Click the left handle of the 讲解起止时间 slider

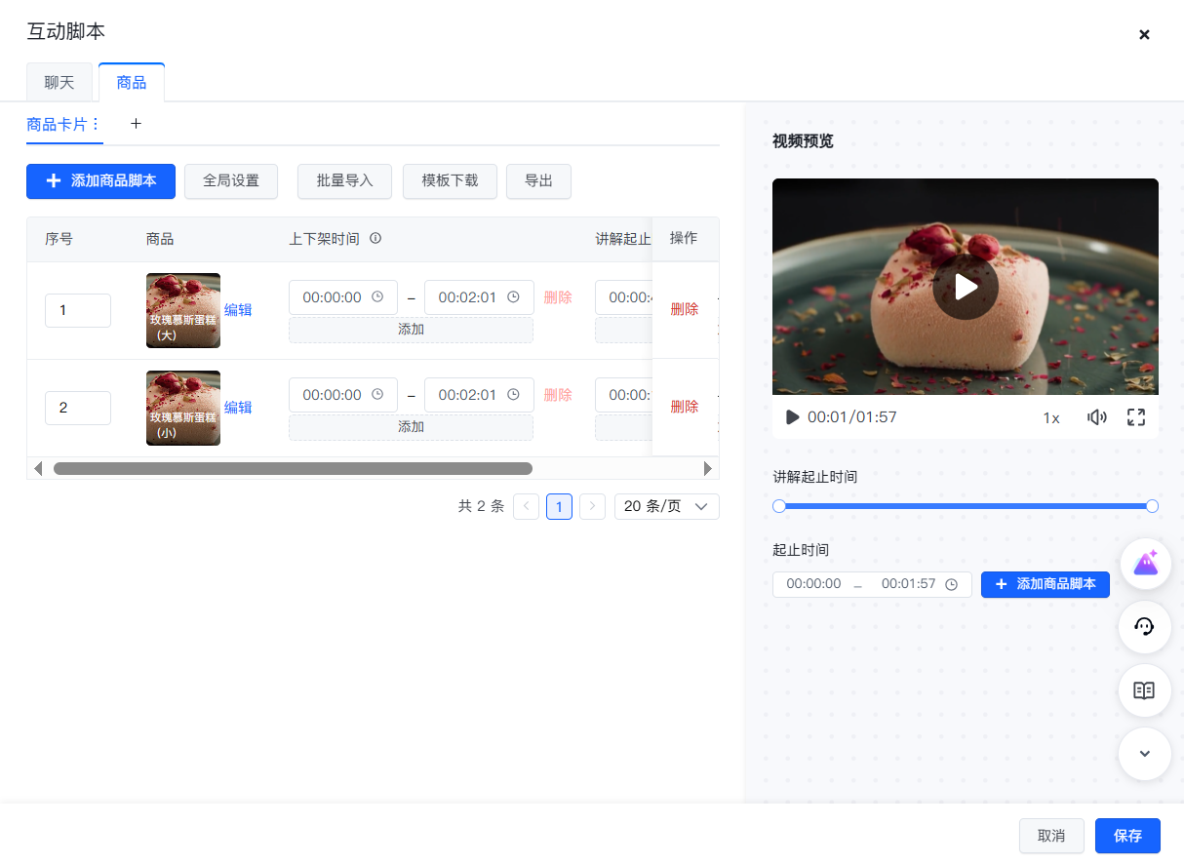point(779,506)
